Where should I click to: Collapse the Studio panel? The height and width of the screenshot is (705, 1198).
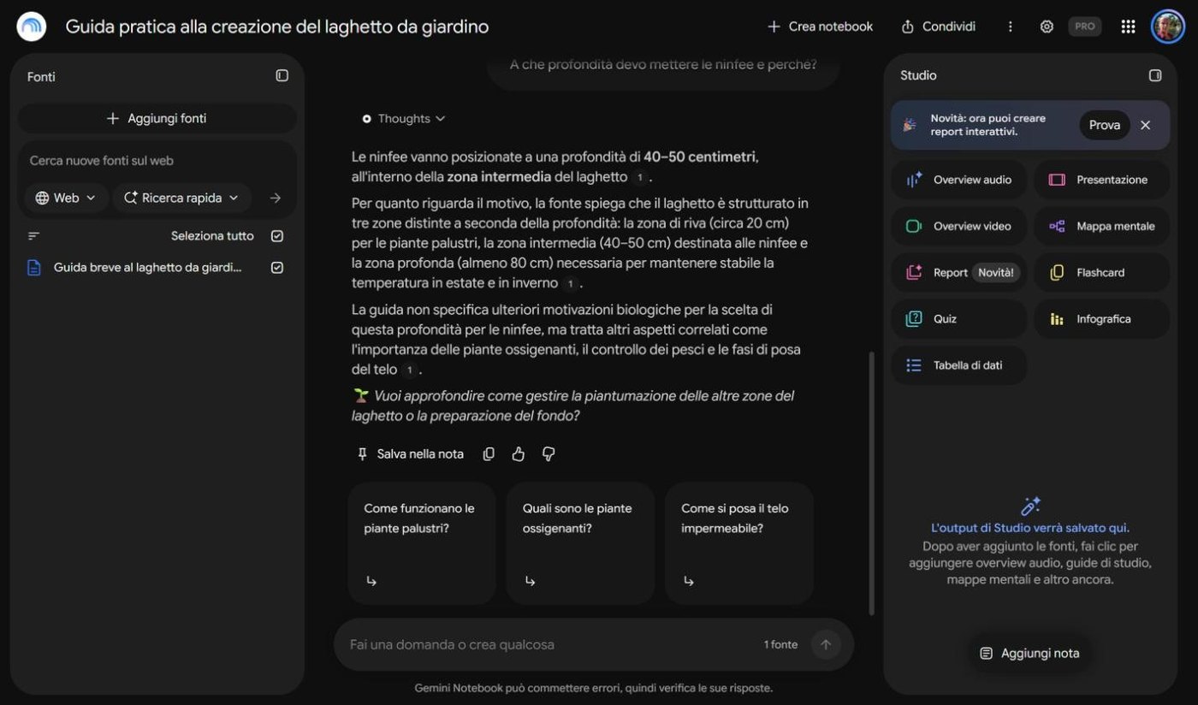[x=1154, y=75]
